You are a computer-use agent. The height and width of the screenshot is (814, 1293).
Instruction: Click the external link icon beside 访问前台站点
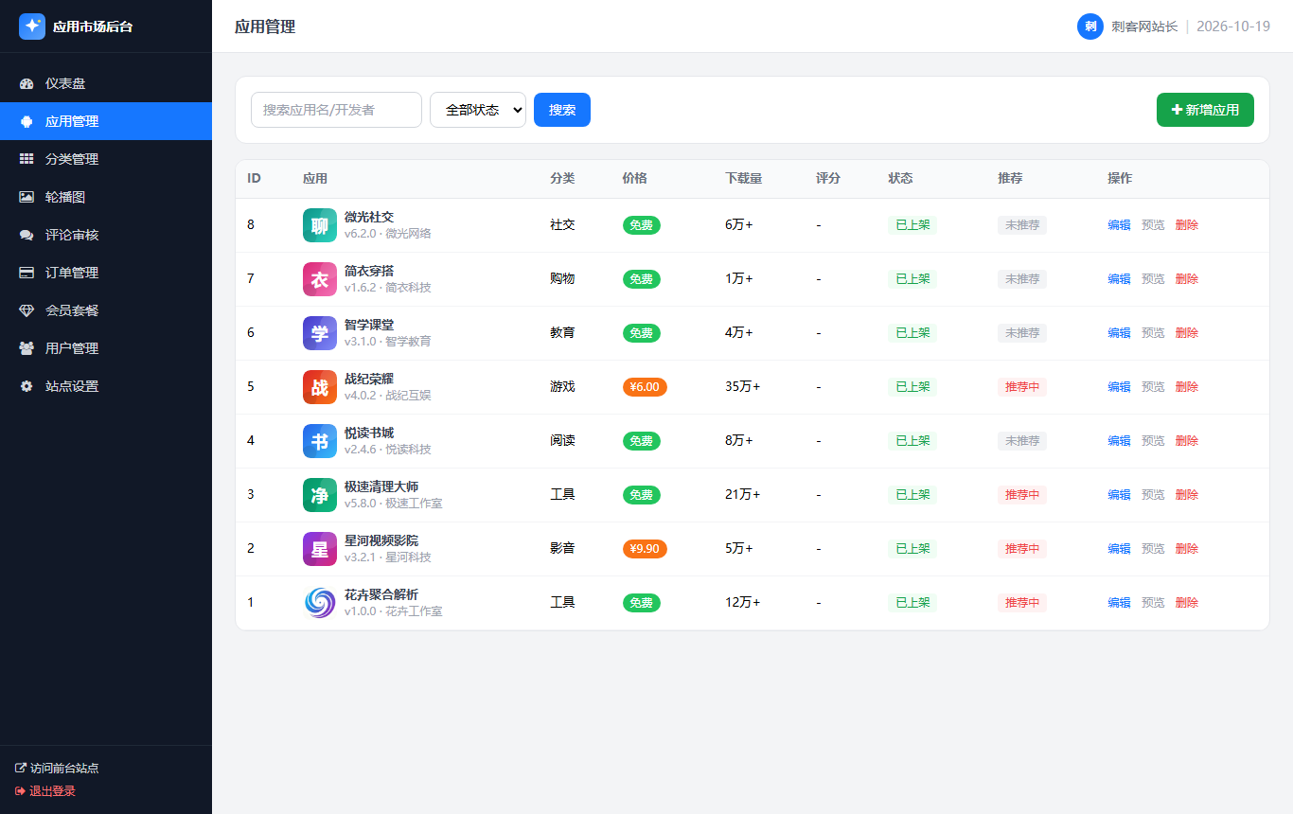[21, 769]
